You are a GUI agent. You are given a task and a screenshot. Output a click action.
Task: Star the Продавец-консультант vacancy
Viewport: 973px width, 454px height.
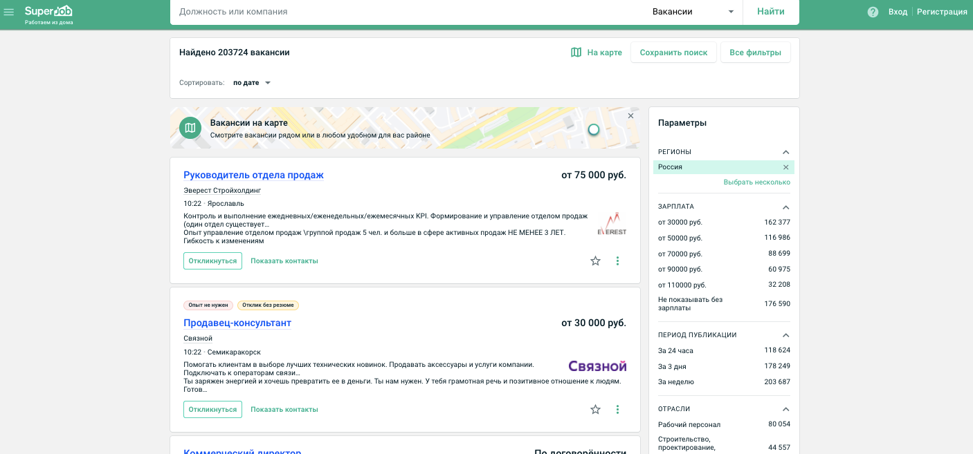click(595, 409)
